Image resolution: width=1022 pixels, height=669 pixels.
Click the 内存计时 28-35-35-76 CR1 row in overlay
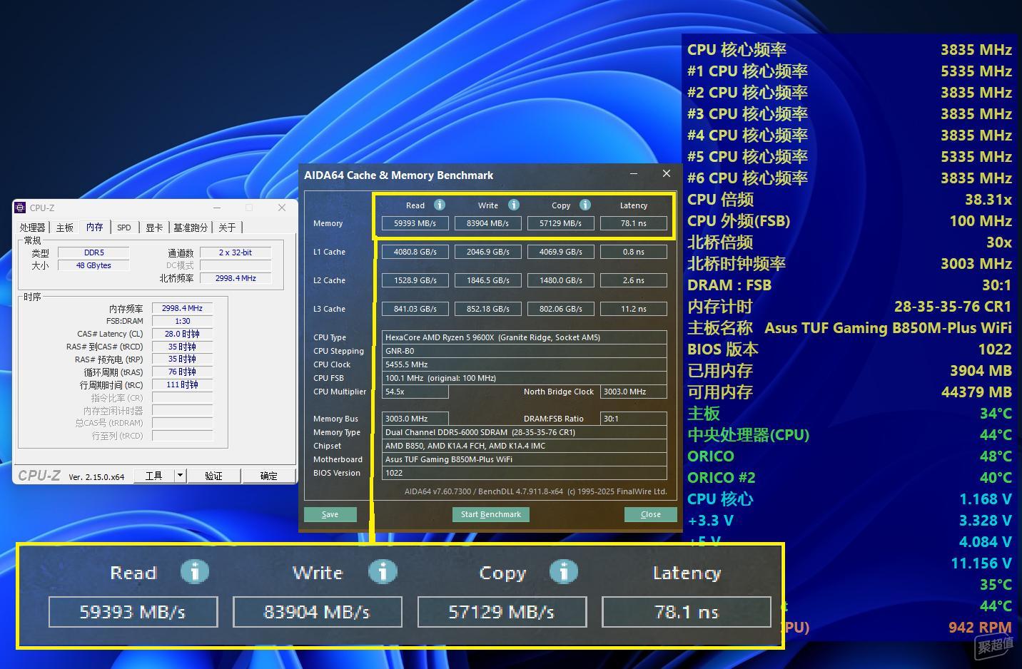pyautogui.click(x=849, y=307)
